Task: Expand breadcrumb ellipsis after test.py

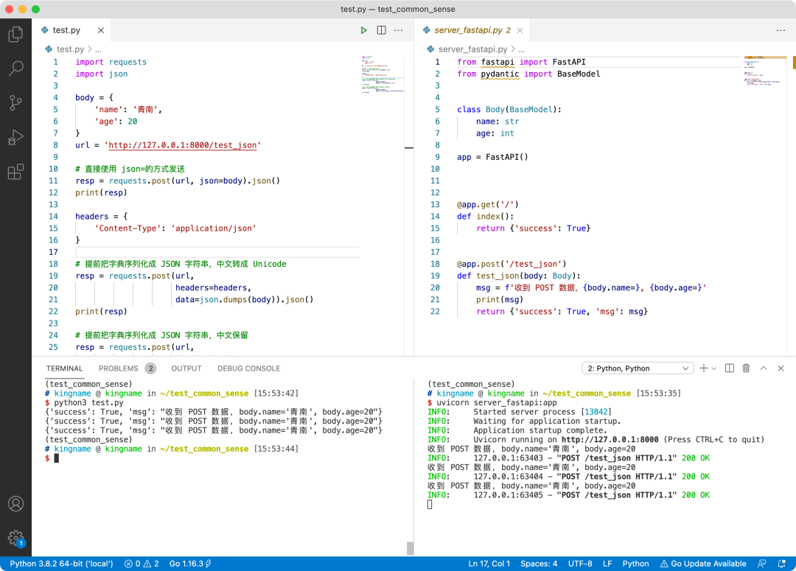Action: point(98,49)
